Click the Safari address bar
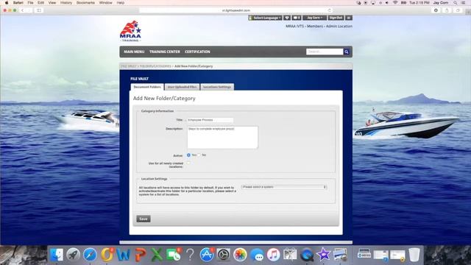Screen dimensions: 471x265 [235, 10]
